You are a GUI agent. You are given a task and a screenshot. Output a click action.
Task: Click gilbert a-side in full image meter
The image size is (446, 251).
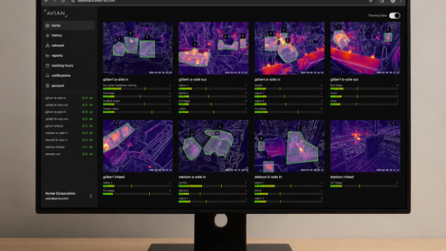tap(137, 96)
